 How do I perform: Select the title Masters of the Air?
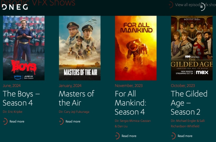point(76,98)
